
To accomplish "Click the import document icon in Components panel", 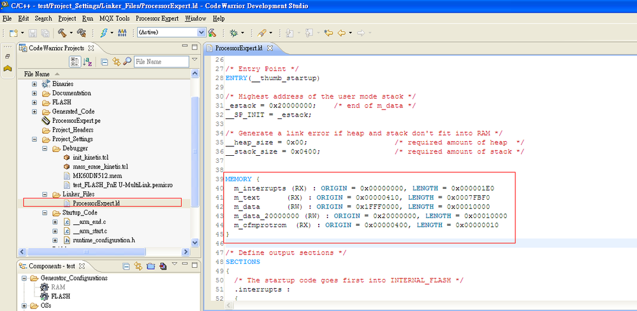I will point(163,266).
